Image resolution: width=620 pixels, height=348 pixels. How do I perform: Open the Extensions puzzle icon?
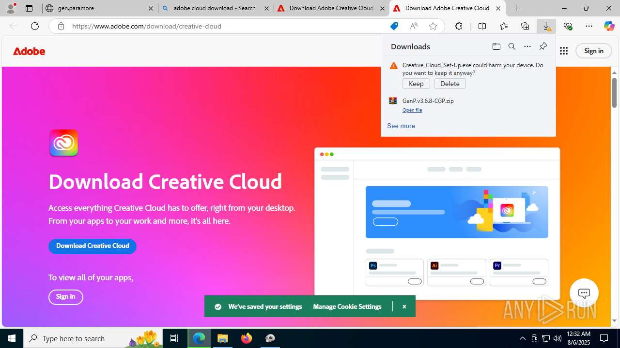(459, 26)
